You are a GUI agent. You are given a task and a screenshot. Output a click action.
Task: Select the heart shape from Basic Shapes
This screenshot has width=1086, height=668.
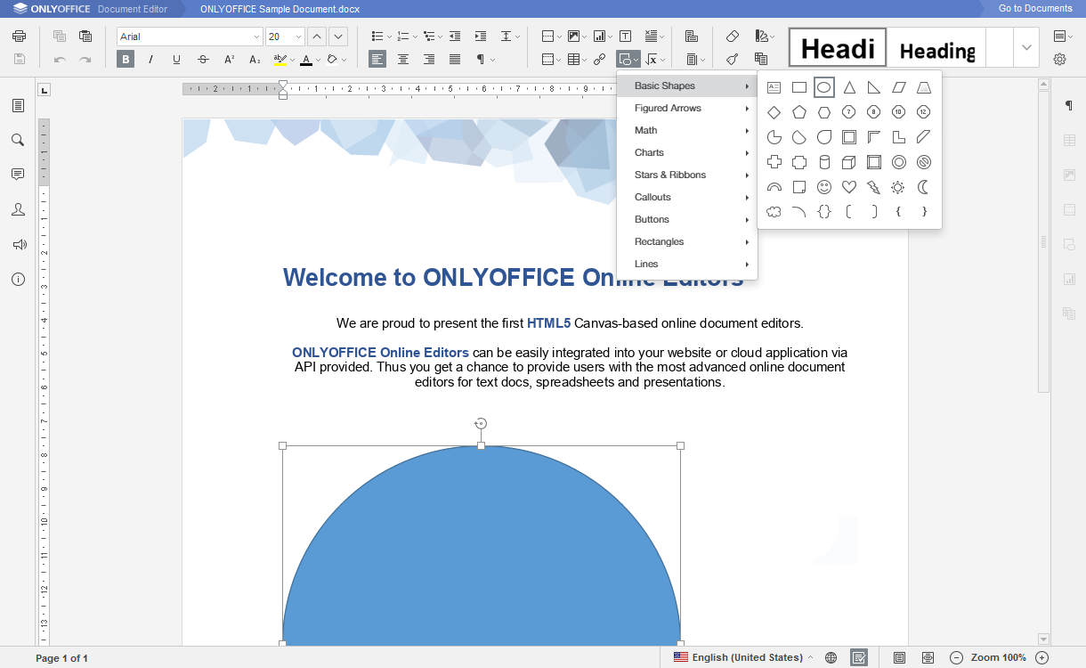pos(849,187)
